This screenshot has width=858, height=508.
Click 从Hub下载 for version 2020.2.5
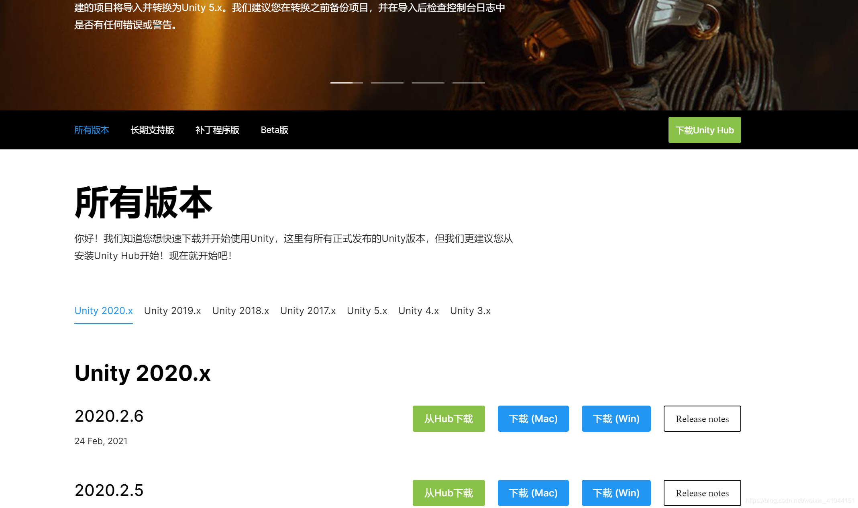pos(449,493)
